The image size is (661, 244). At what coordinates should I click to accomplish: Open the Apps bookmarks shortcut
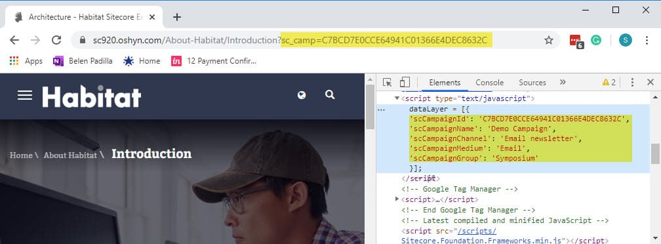click(26, 61)
